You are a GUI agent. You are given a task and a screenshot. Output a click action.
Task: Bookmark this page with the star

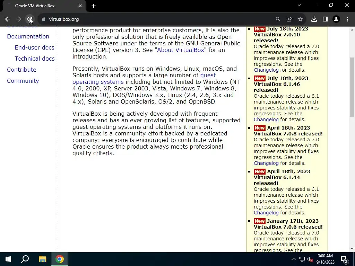[300, 19]
